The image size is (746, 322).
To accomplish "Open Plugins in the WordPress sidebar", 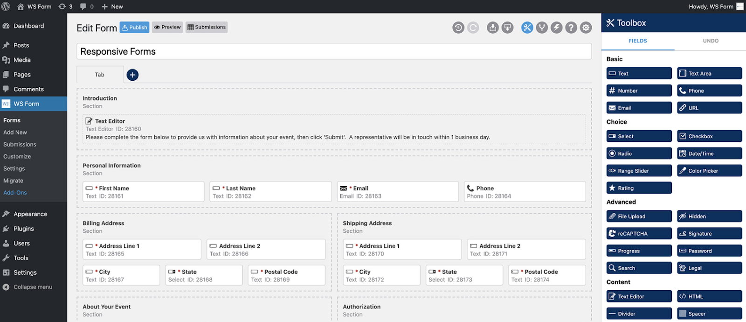I will point(24,229).
